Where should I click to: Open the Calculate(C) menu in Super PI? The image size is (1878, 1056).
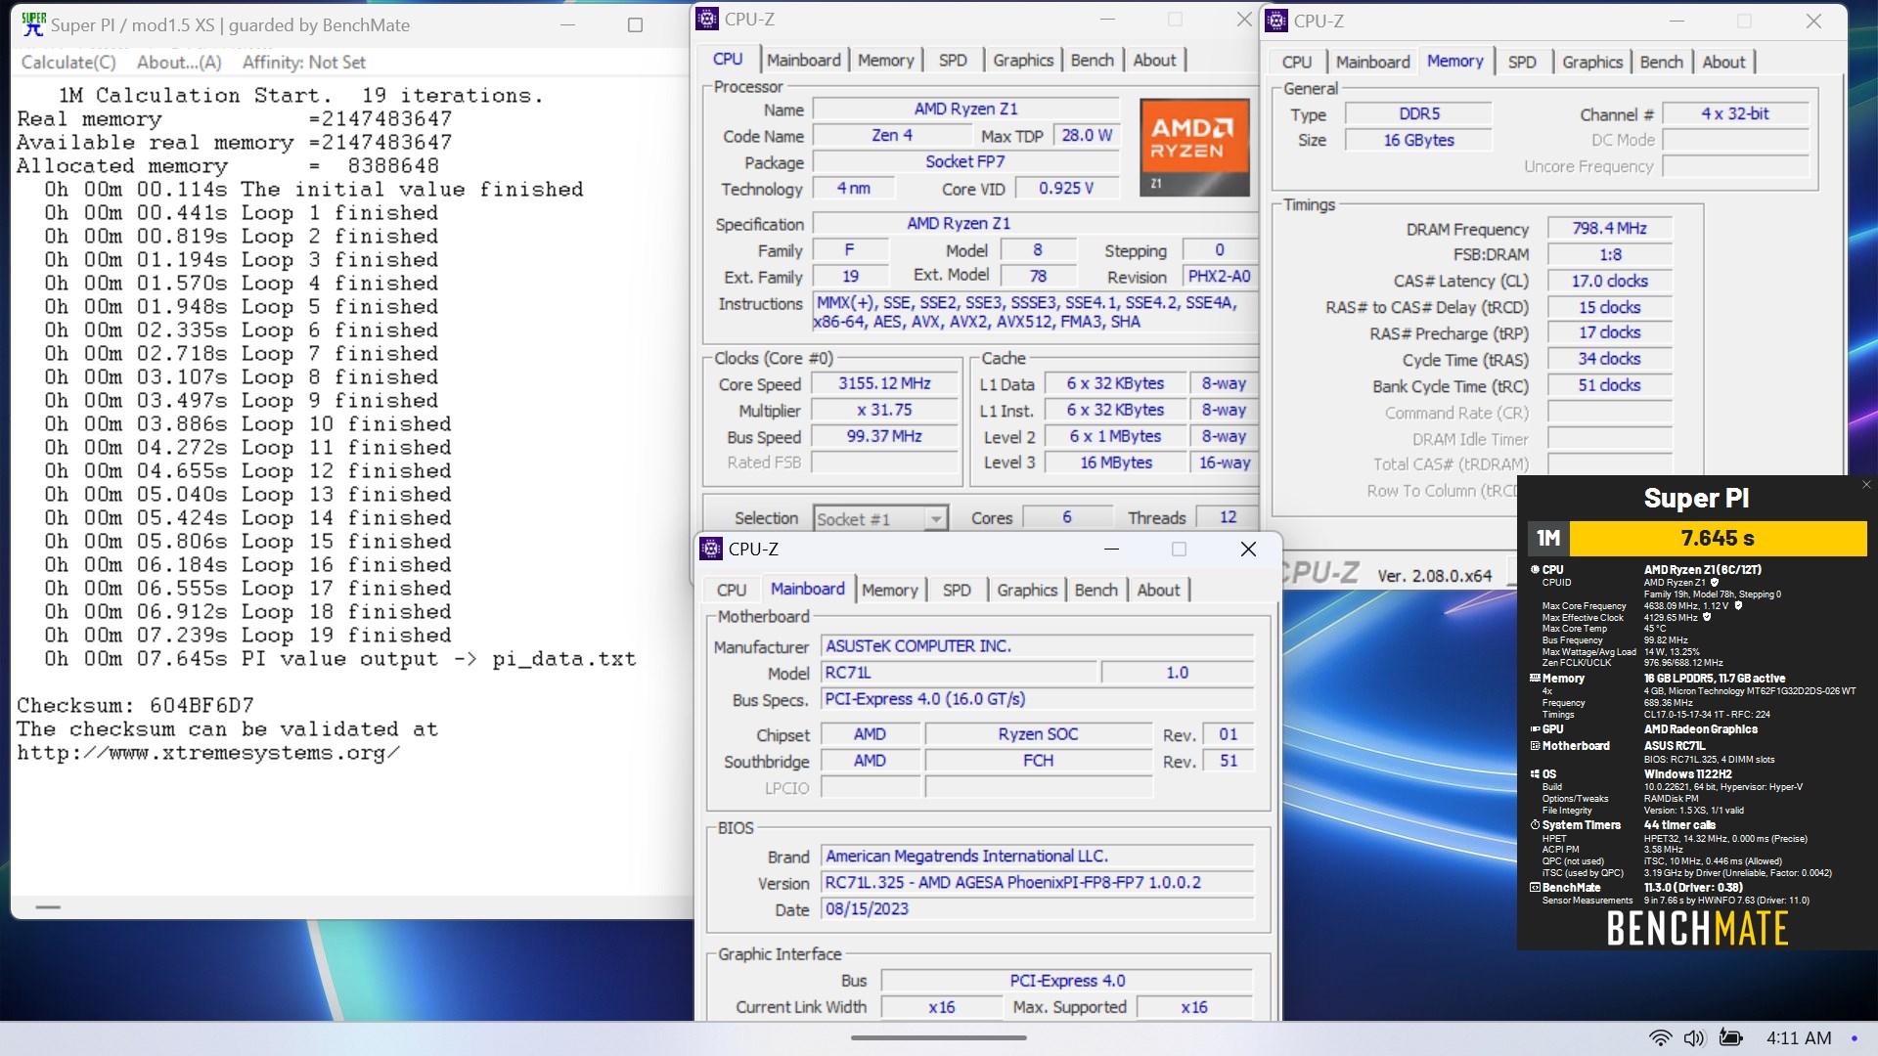click(x=68, y=63)
